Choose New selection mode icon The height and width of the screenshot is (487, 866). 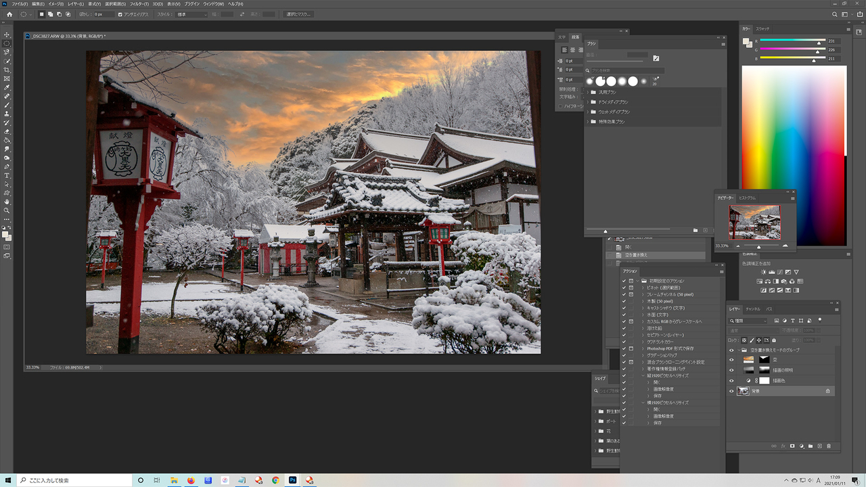click(43, 14)
